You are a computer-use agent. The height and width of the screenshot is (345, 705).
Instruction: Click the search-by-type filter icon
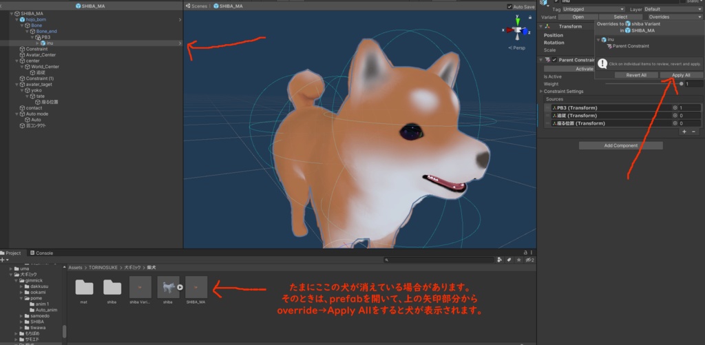tap(500, 260)
